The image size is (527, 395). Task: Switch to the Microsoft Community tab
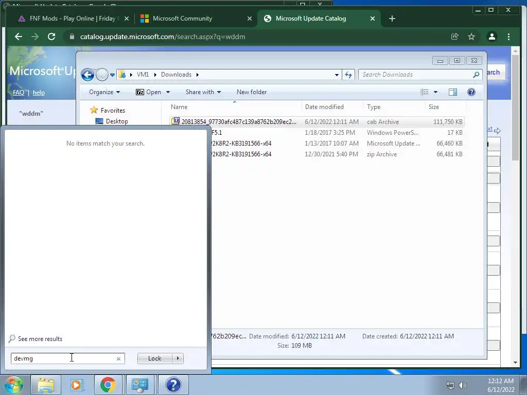coord(195,19)
